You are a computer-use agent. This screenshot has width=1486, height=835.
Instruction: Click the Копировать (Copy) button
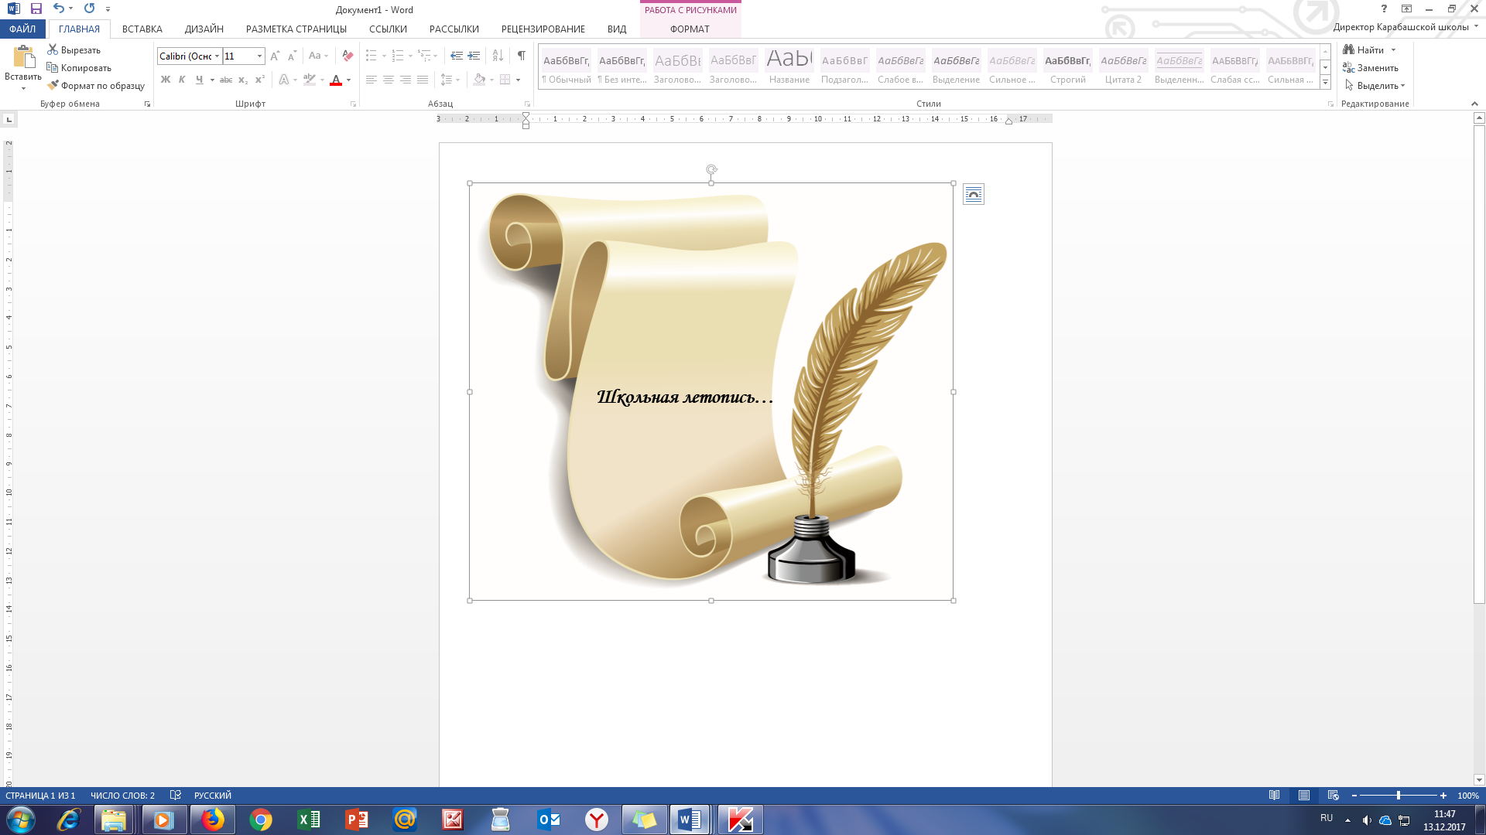coord(78,68)
